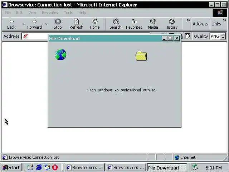Click the Links toolbar band label
229x172 pixels.
[216, 24]
